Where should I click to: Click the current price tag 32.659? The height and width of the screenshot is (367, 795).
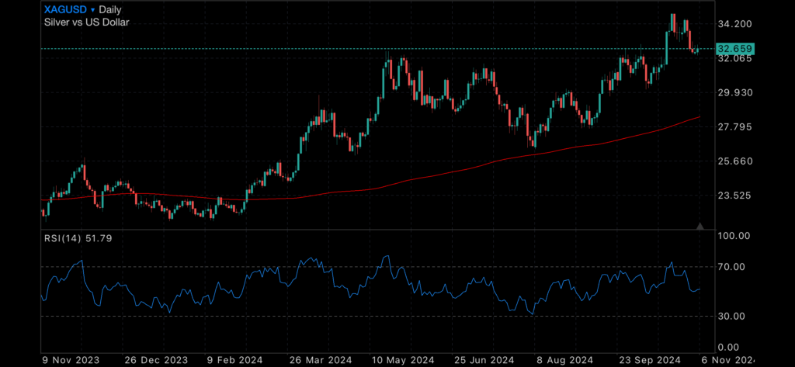pyautogui.click(x=736, y=49)
